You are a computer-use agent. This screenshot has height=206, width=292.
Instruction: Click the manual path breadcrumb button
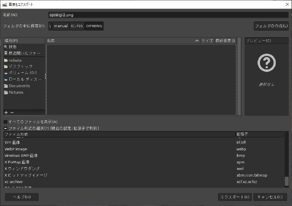click(61, 26)
